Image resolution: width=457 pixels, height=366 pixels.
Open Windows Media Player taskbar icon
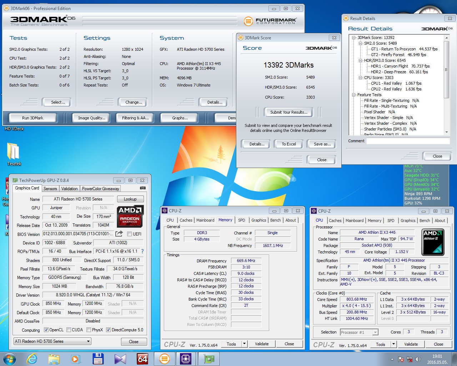point(76,359)
